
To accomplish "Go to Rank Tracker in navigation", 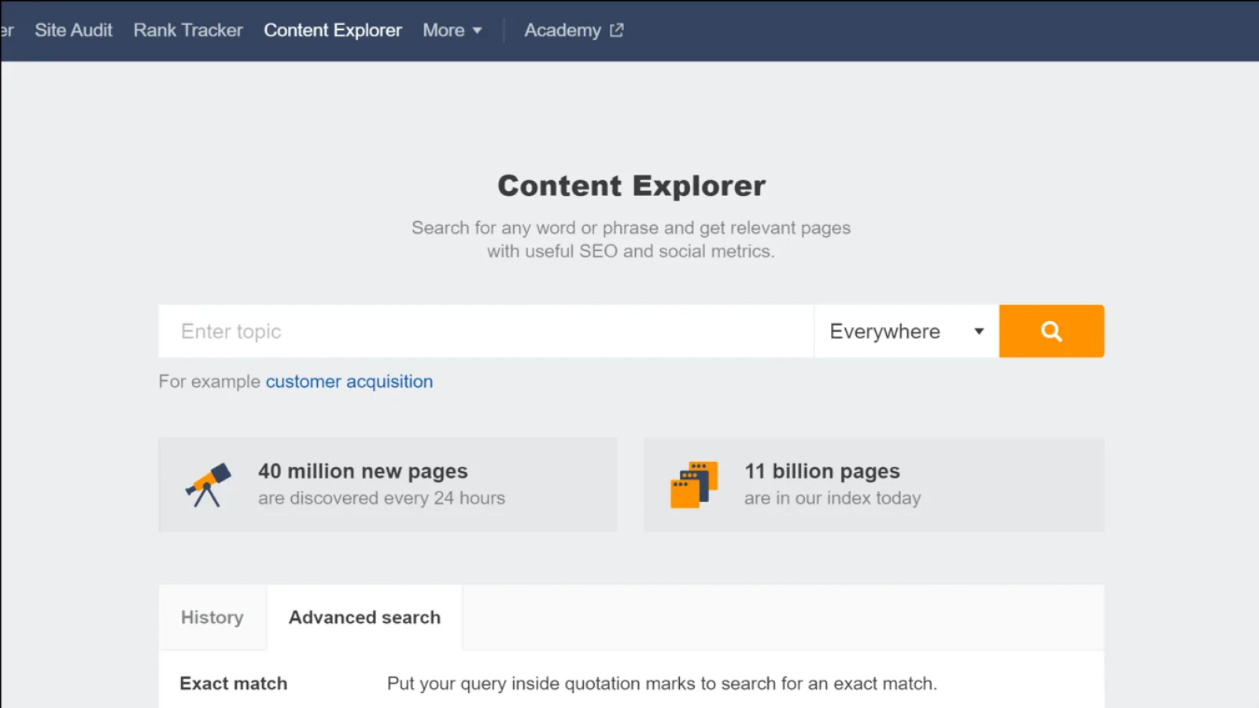I will pos(188,30).
